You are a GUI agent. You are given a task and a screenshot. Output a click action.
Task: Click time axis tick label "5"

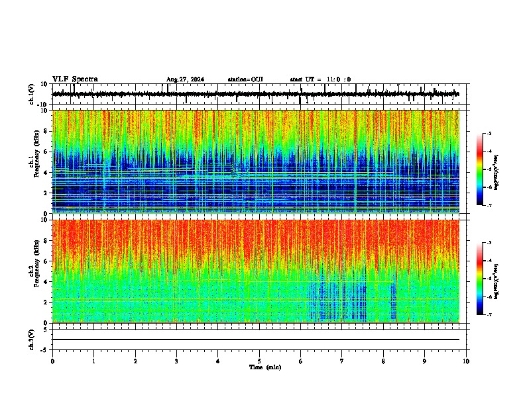[259, 361]
